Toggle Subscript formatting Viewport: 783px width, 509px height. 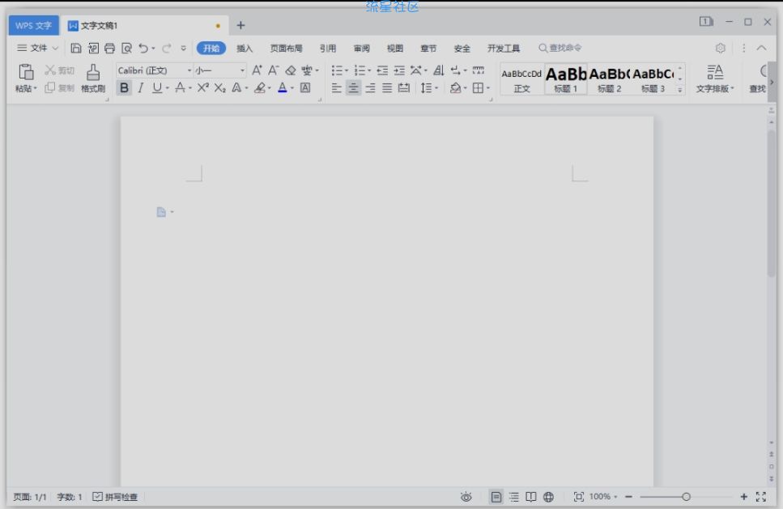(x=219, y=88)
